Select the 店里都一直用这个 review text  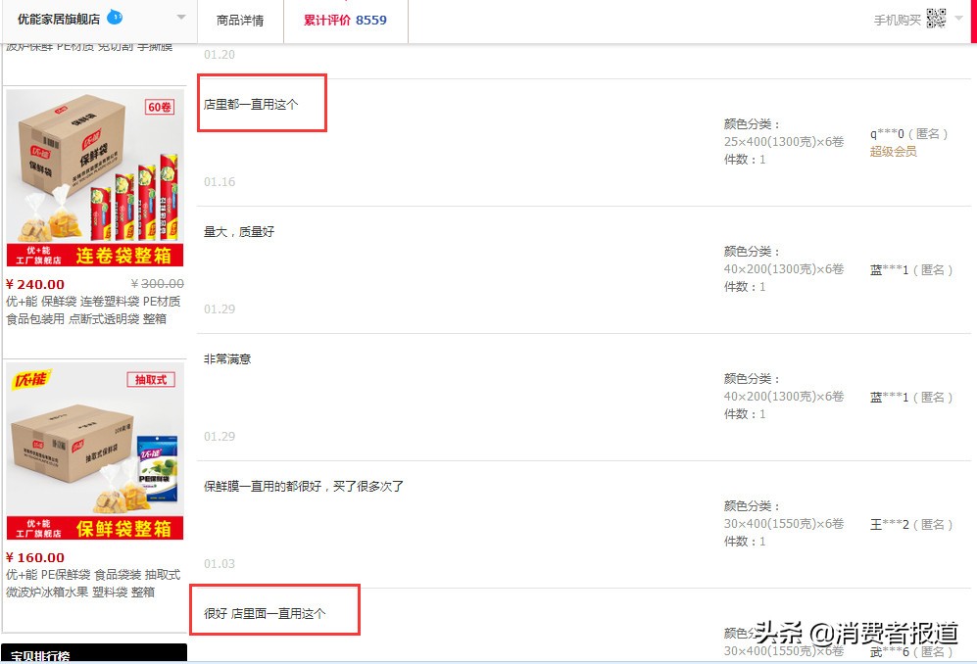click(251, 105)
